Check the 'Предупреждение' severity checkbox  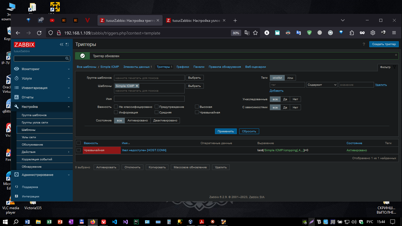click(157, 107)
